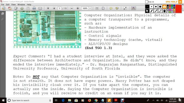Select the Epic Pen eraser tool

pyautogui.click(x=160, y=11)
